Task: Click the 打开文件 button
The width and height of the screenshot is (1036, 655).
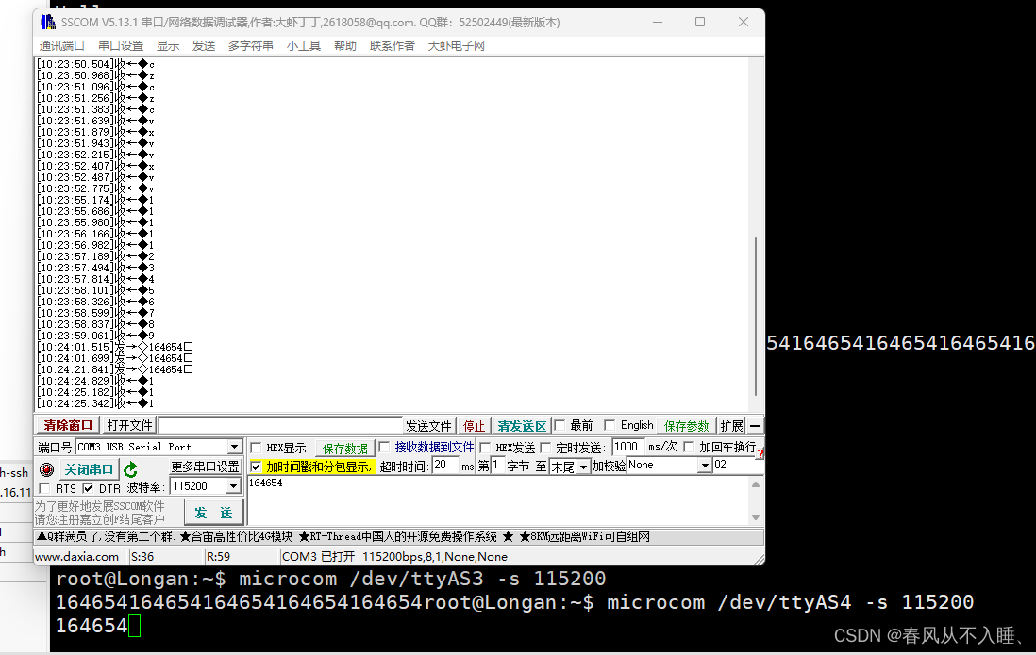Action: 129,425
